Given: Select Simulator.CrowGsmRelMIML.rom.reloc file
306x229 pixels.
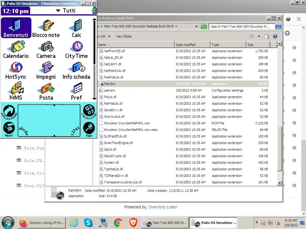Looking at the screenshot, I should (x=183, y=130).
